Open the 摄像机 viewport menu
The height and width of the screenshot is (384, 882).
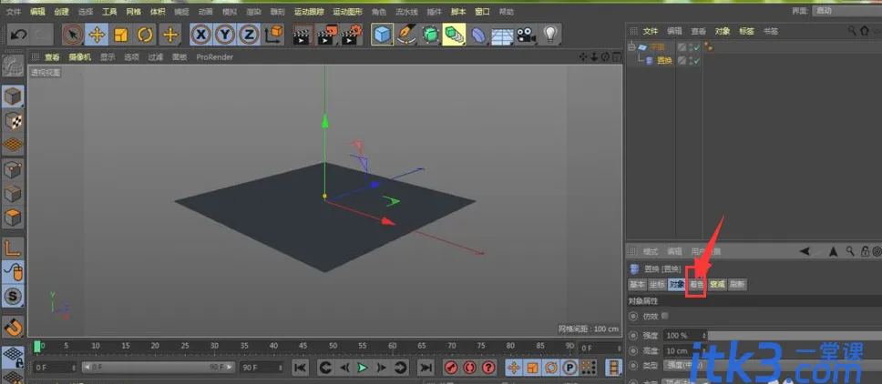pyautogui.click(x=80, y=56)
